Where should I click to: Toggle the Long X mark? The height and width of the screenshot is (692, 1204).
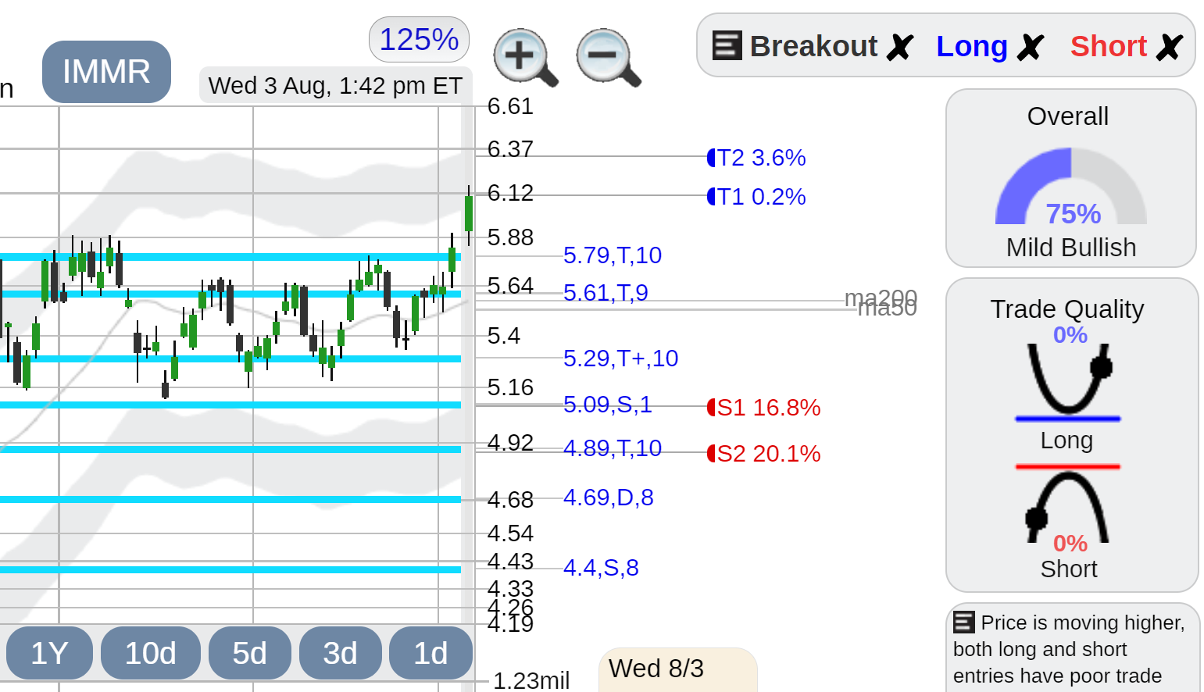tap(1031, 47)
